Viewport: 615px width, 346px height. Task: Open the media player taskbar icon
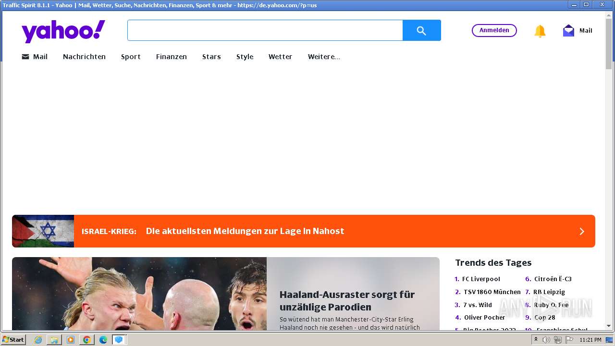pos(71,340)
